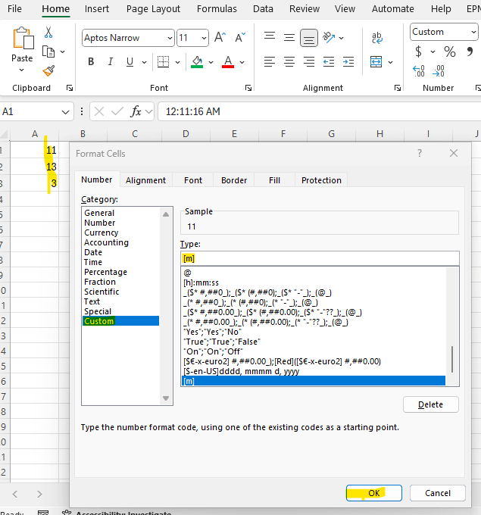The height and width of the screenshot is (515, 481).
Task: Click Align Left icon
Action: 270,62
